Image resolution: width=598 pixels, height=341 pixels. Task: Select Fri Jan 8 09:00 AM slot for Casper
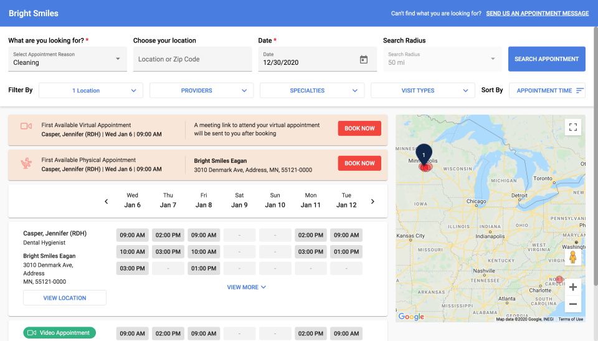pyautogui.click(x=204, y=235)
